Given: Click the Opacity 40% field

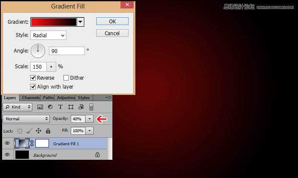Looking at the screenshot, I should coord(78,119).
